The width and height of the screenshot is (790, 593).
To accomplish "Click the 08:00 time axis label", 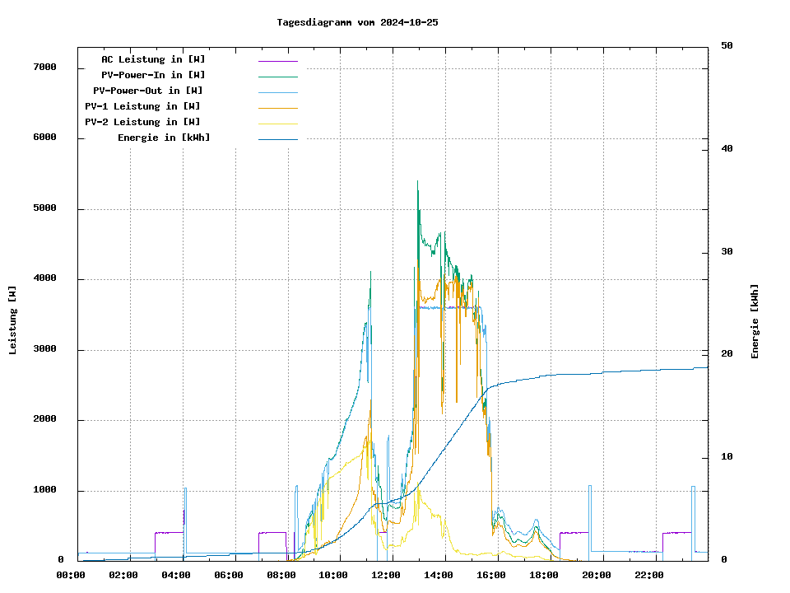I will (x=281, y=575).
